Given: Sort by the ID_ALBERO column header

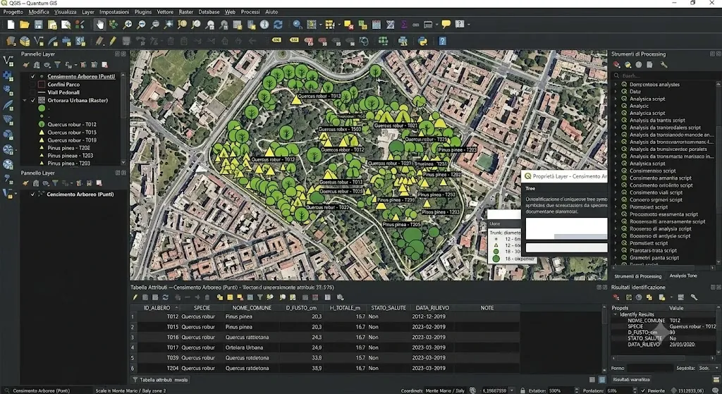Looking at the screenshot, I should click(157, 307).
